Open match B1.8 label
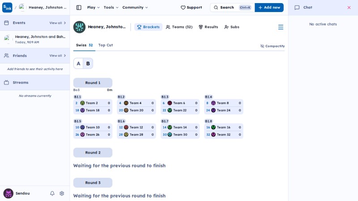 click(x=209, y=121)
